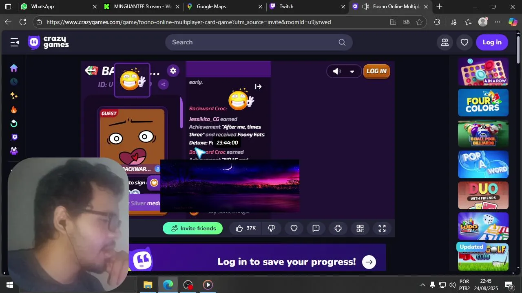Viewport: 522px width, 293px height.
Task: Go to the CrazyGames logo homepage
Action: (49, 42)
